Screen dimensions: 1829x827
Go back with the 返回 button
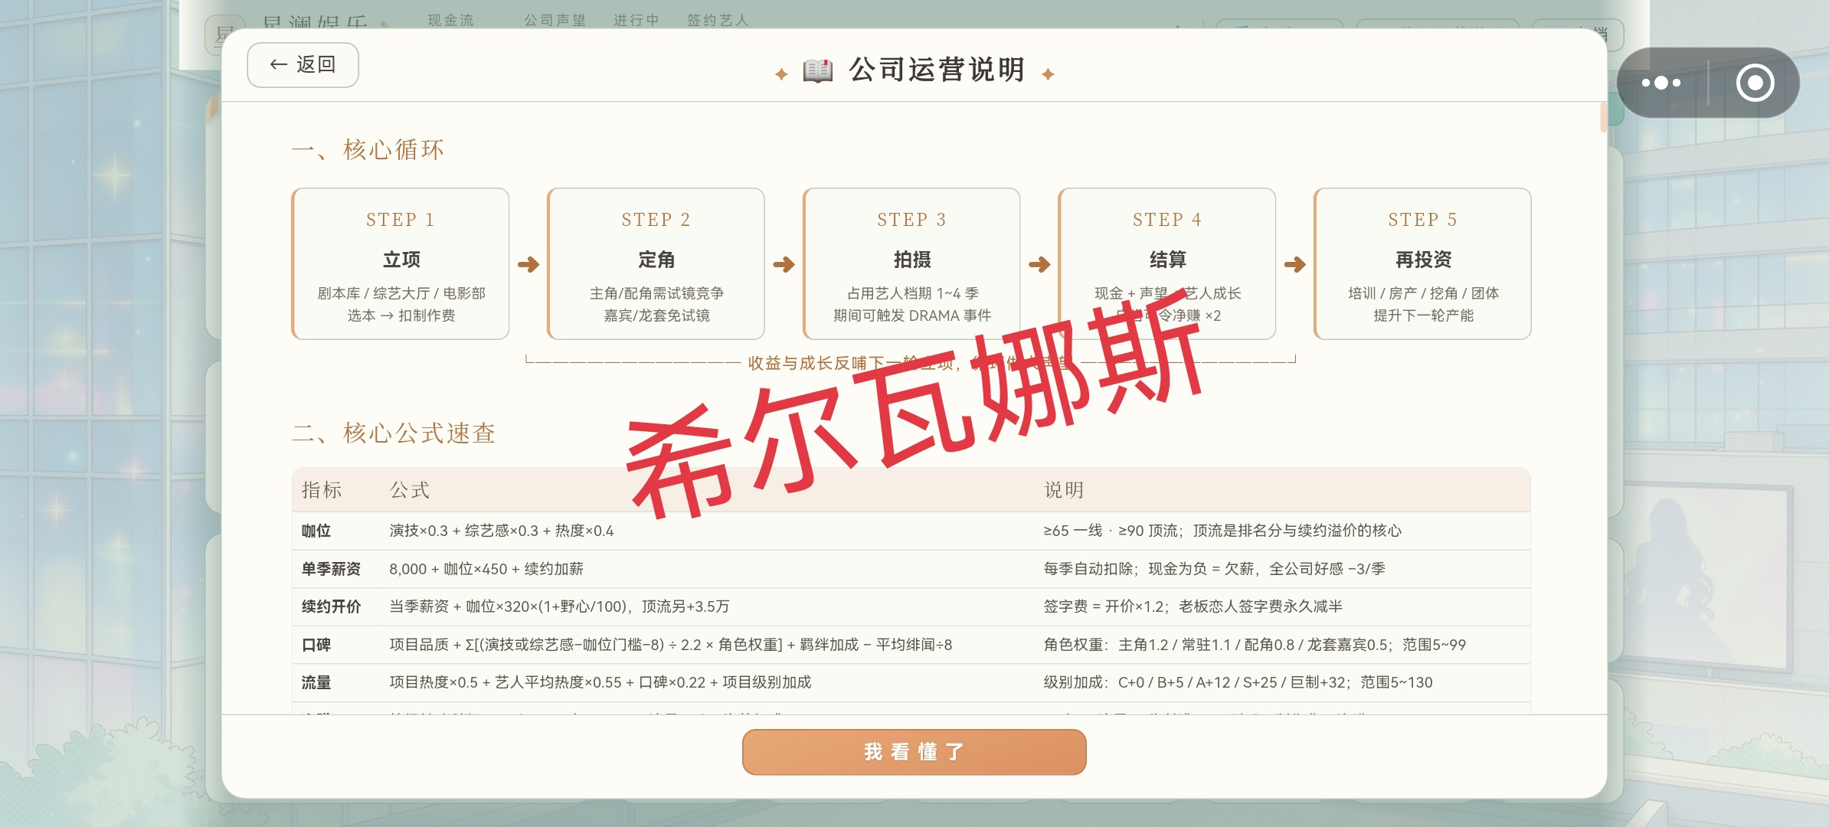tap(303, 65)
